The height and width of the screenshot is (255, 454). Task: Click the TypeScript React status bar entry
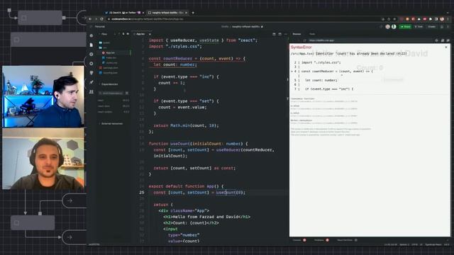[433, 244]
